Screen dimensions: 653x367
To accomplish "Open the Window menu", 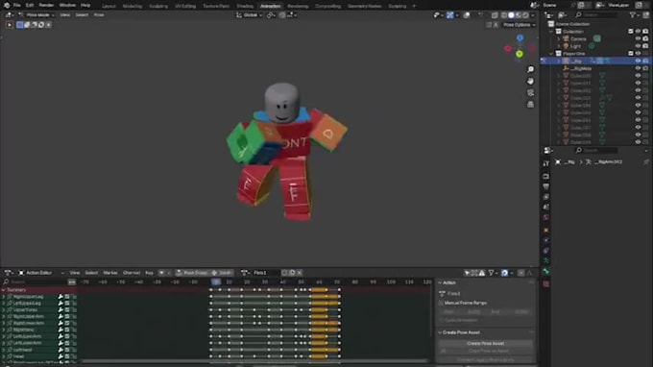I will 67,6.
